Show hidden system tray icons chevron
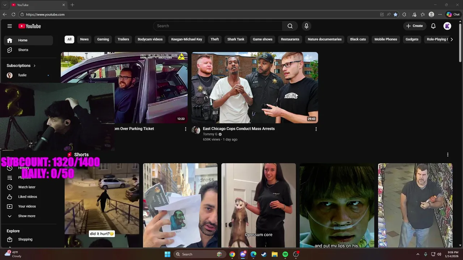 [x=418, y=254]
